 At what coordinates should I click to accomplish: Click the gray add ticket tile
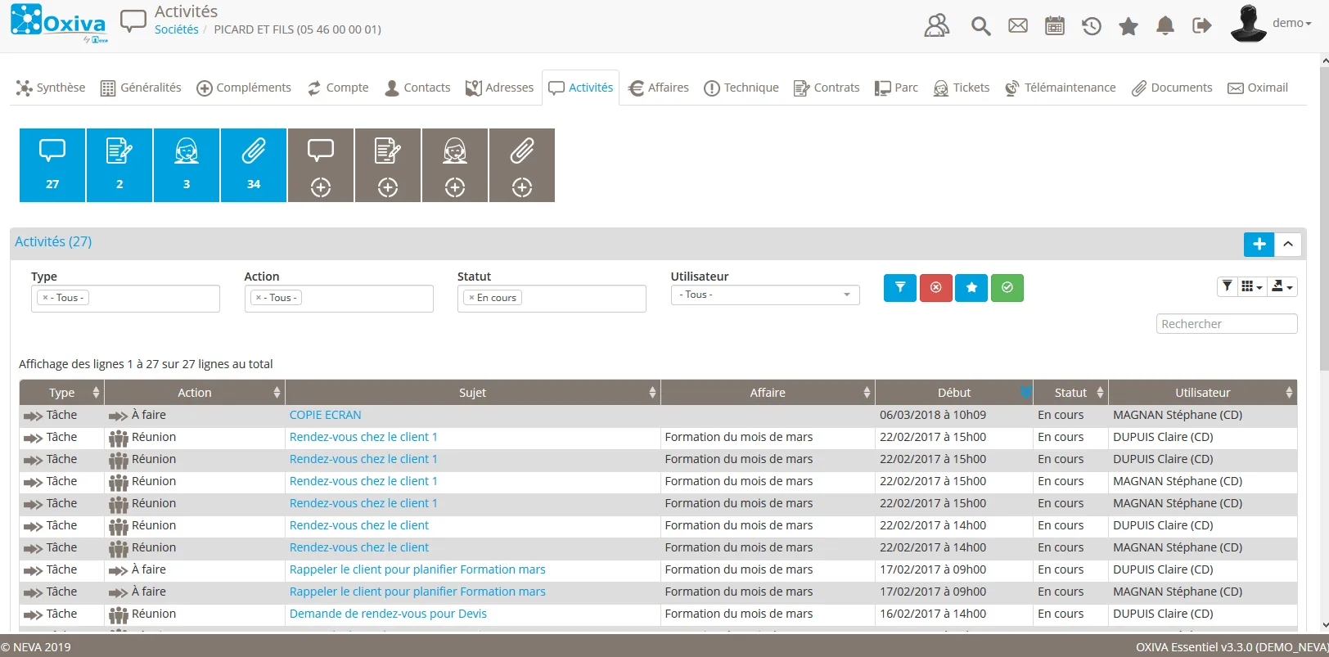click(x=455, y=165)
